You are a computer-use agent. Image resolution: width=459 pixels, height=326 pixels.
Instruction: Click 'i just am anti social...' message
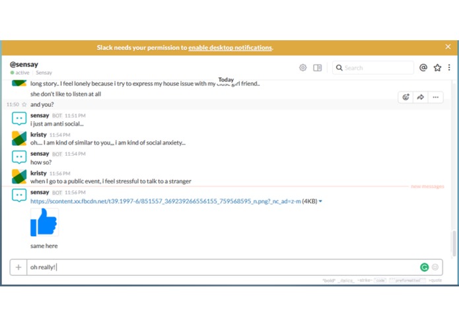click(x=57, y=123)
